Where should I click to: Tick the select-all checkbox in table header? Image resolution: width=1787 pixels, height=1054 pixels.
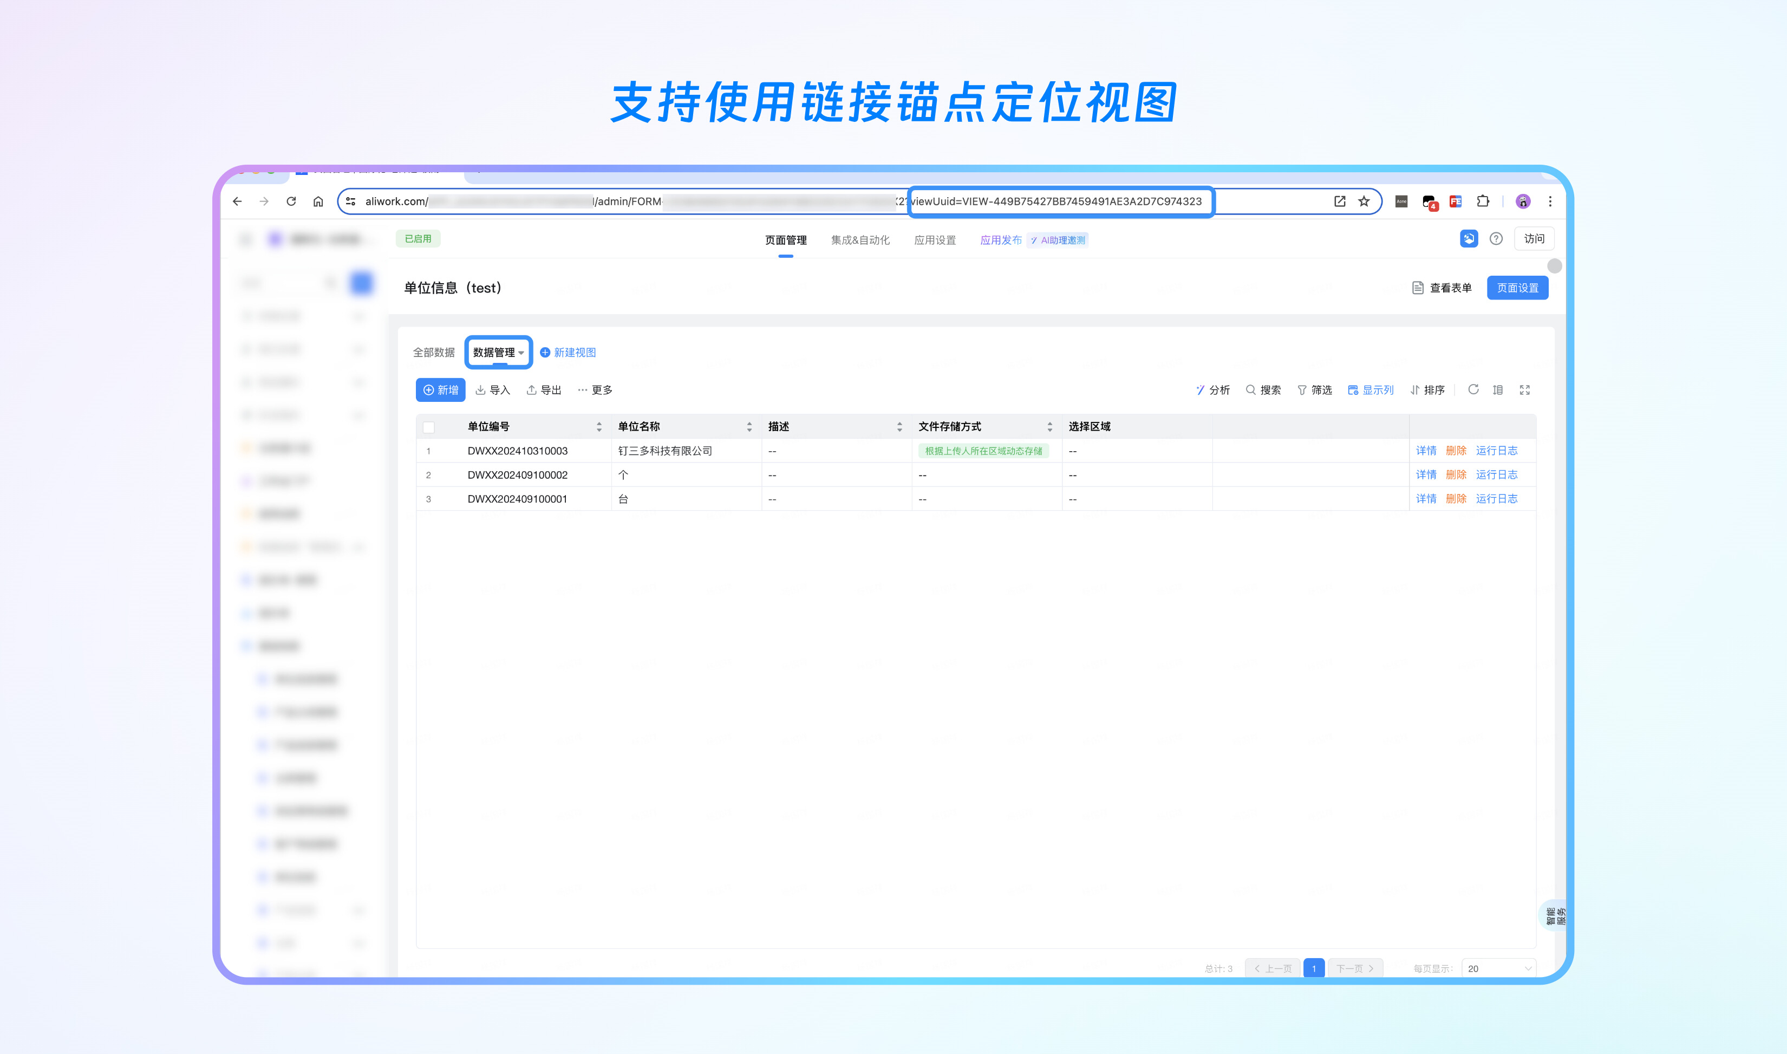[x=429, y=427]
